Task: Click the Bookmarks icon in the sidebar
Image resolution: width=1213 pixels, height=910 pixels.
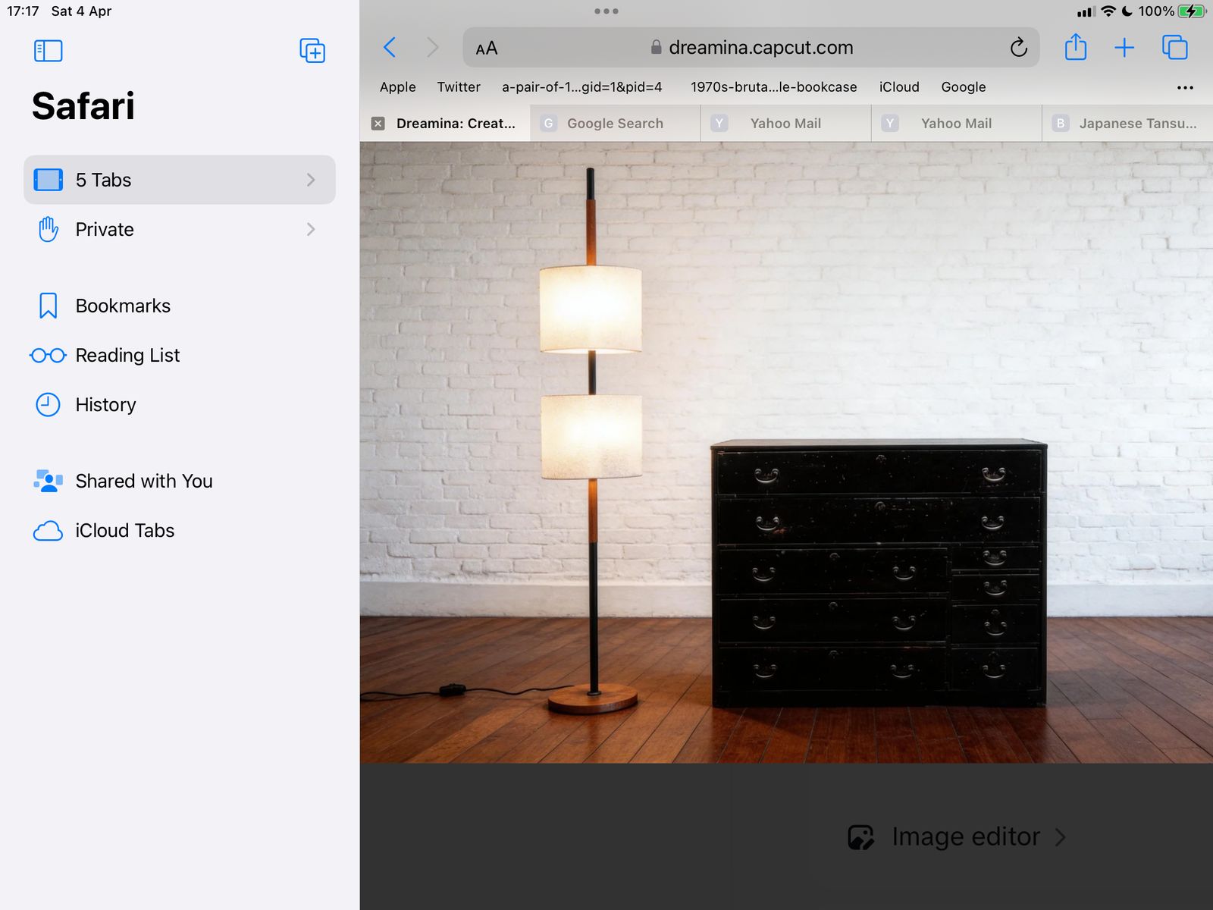Action: 48,306
